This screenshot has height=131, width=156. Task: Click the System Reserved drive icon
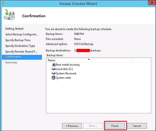pyautogui.click(x=54, y=73)
